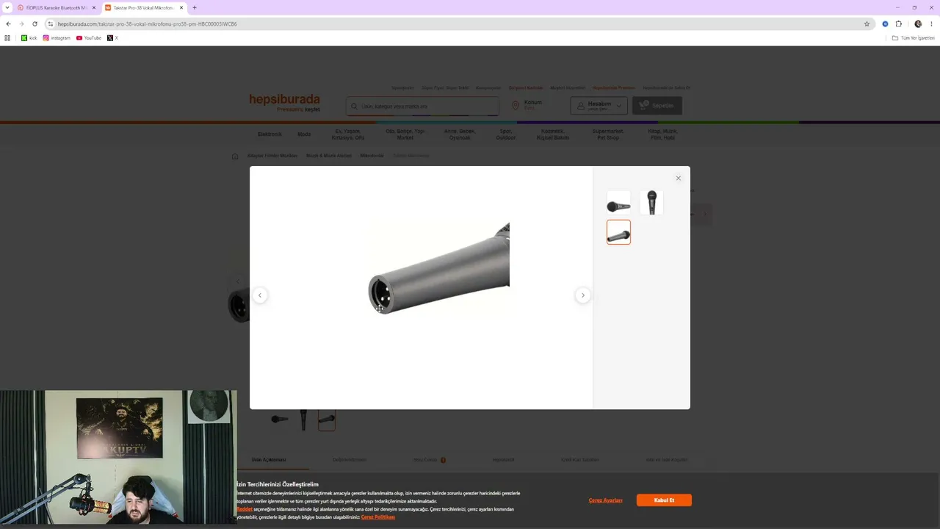The image size is (940, 529).
Task: Switch to the Soru Cevap tab
Action: click(x=425, y=460)
